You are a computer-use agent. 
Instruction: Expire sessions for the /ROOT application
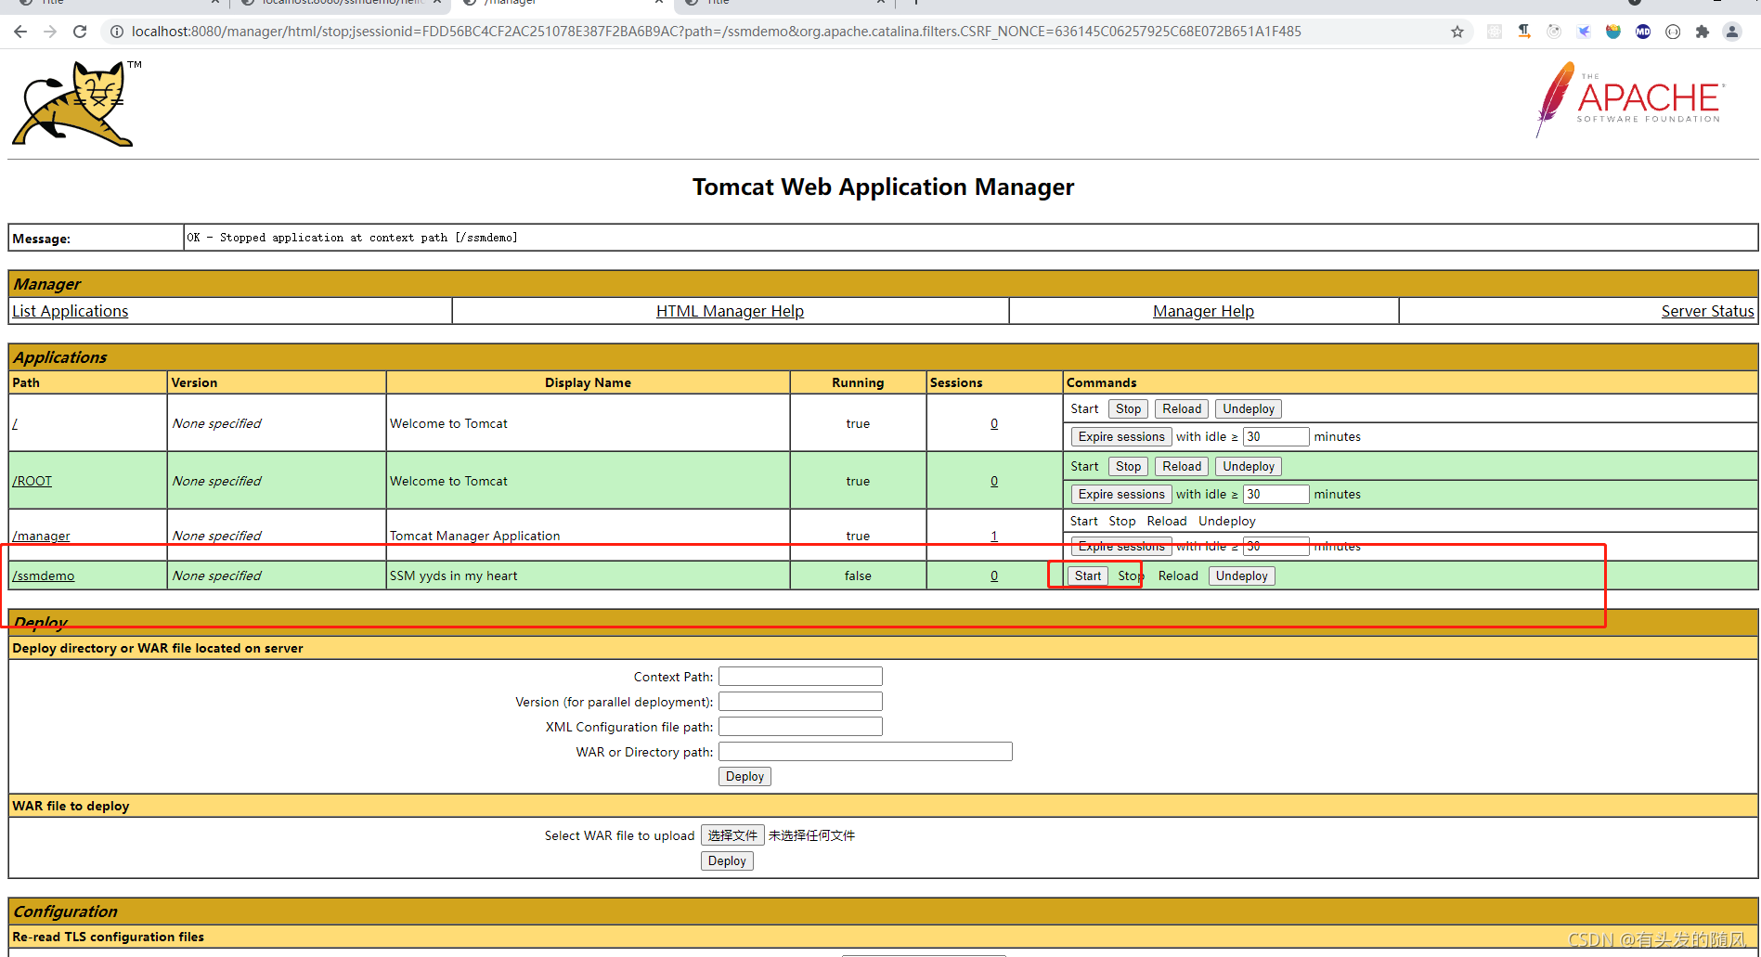pyautogui.click(x=1121, y=494)
